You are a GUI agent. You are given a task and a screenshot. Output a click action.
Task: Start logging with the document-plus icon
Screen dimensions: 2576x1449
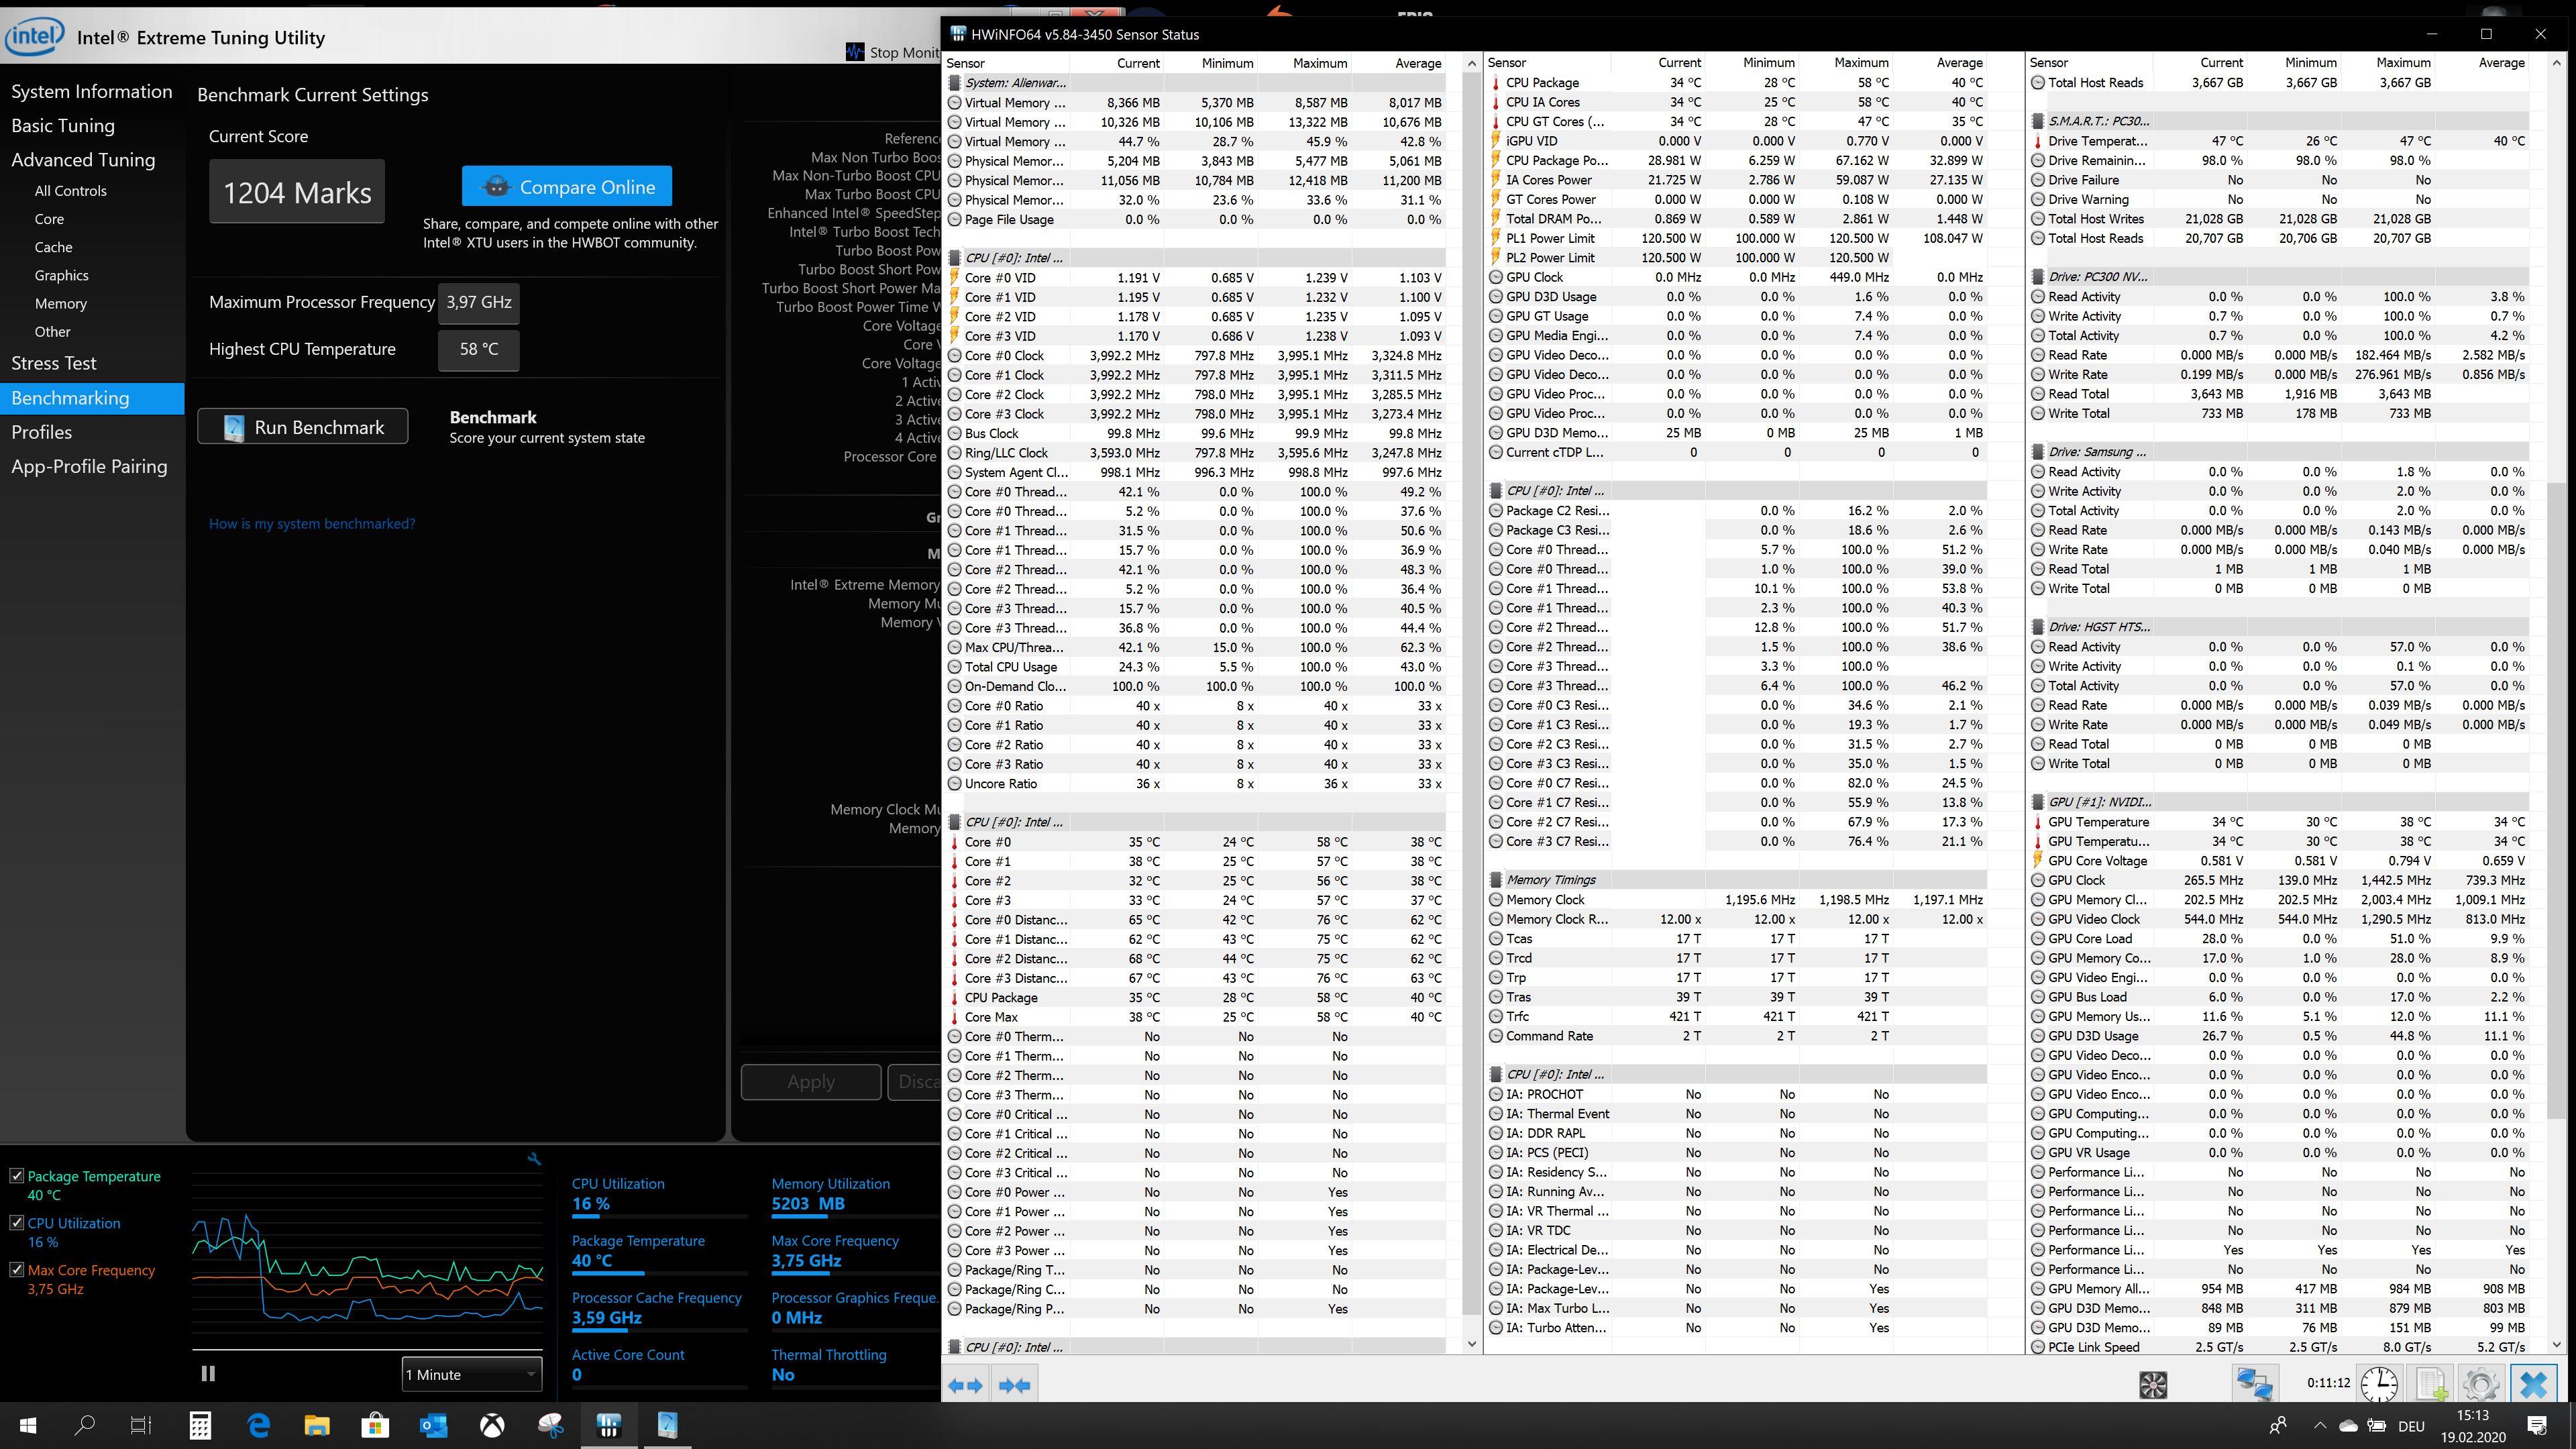tap(2431, 1385)
